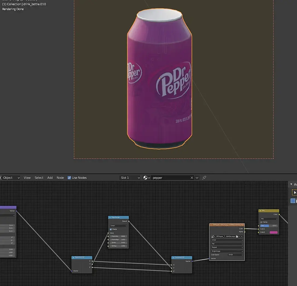The image size is (297, 286).
Task: Clear the pepper material with X icon
Action: (192, 178)
